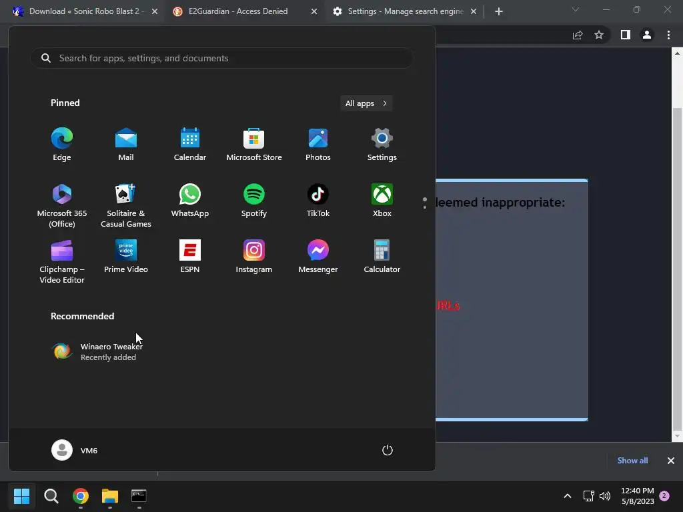Launch Messenger app icon

click(x=318, y=257)
